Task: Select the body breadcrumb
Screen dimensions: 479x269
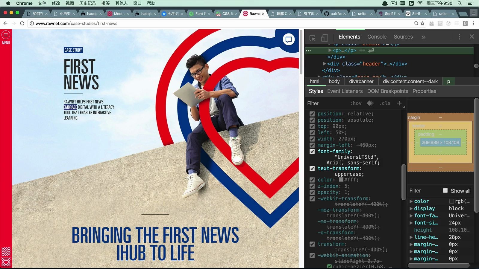Action: click(334, 81)
